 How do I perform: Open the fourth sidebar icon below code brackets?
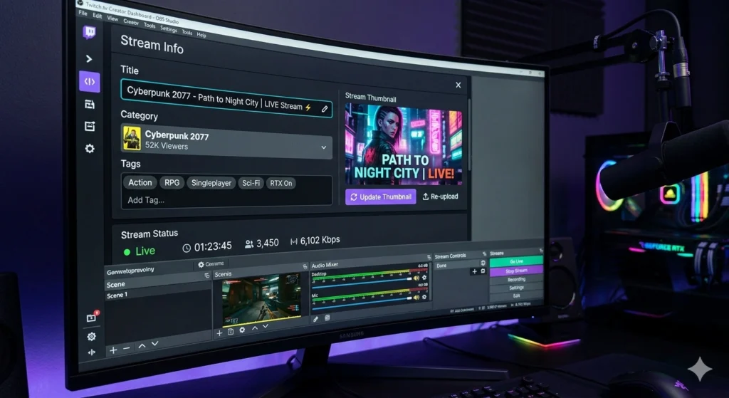point(90,105)
